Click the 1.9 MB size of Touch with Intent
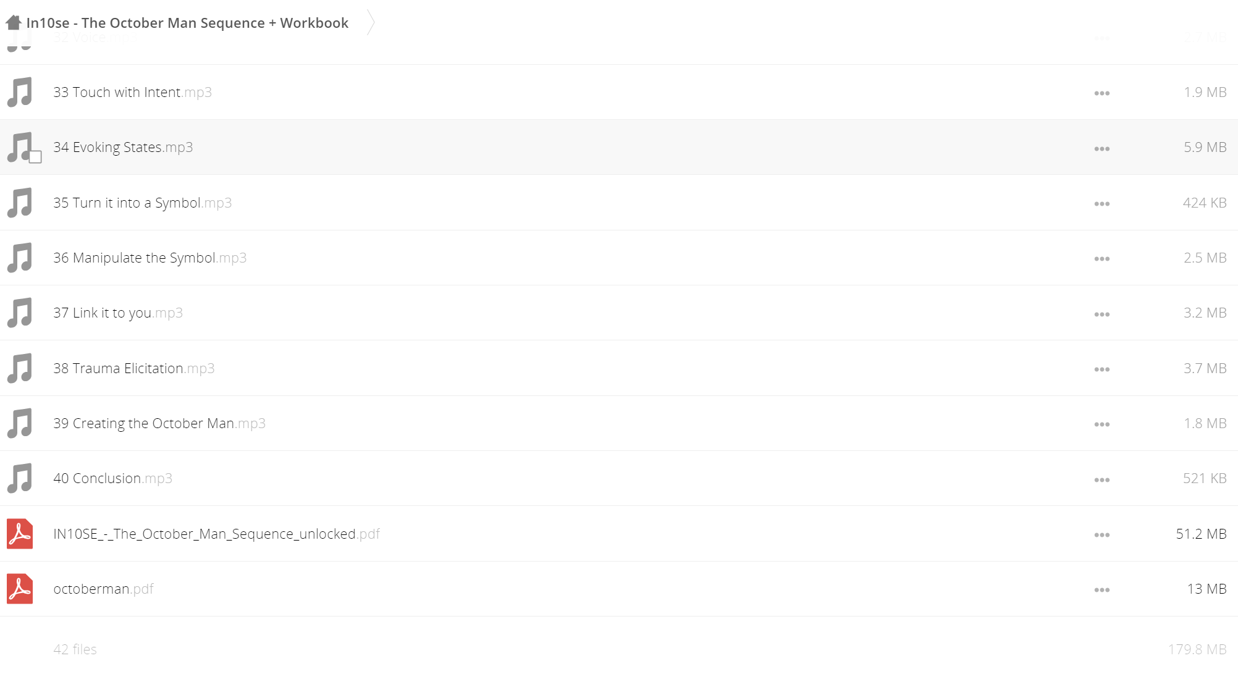The width and height of the screenshot is (1238, 695). tap(1205, 92)
